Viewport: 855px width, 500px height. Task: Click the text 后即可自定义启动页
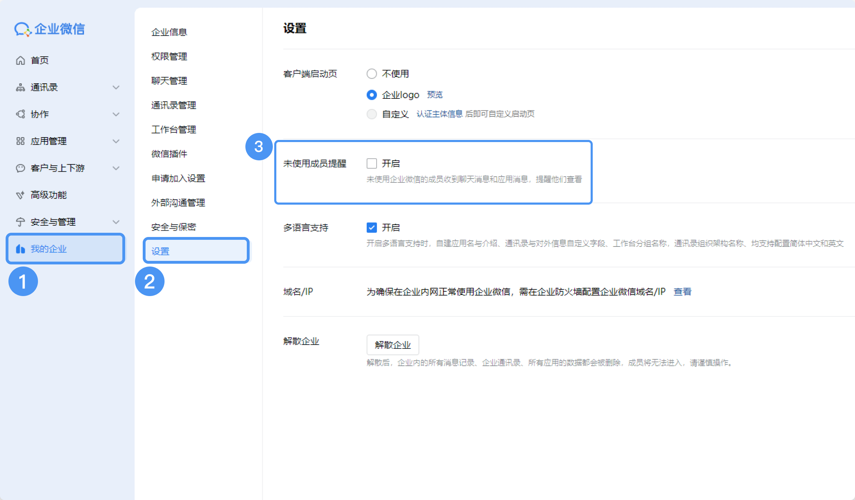coord(500,114)
